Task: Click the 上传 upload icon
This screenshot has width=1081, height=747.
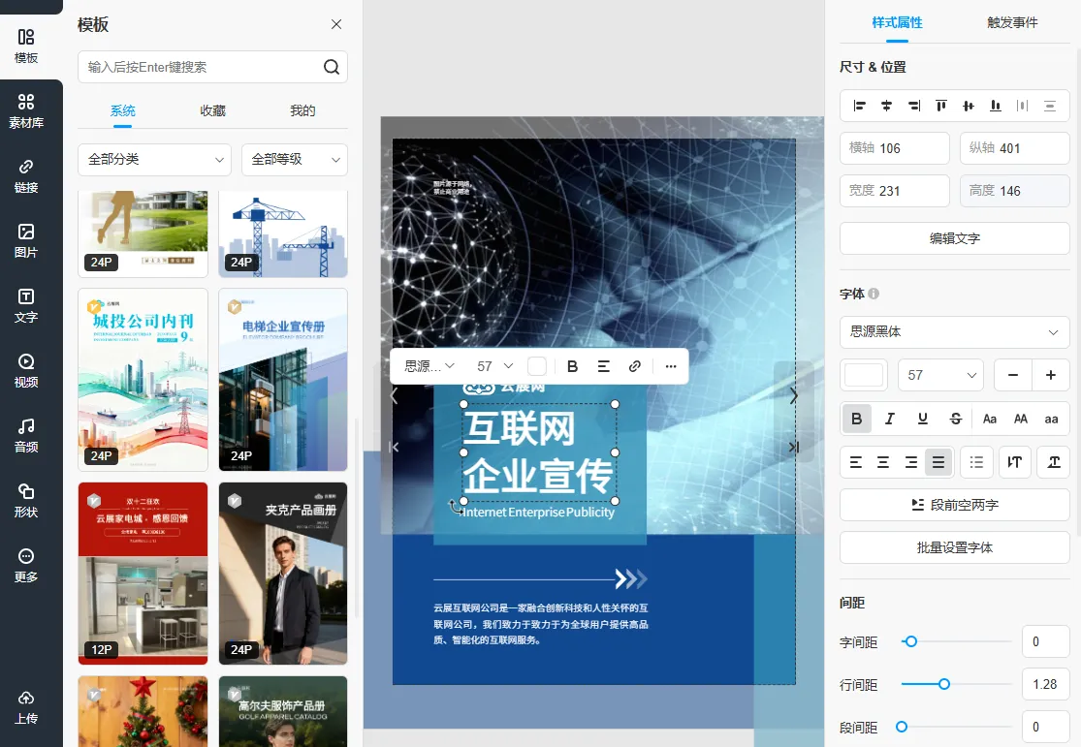Action: tap(26, 706)
